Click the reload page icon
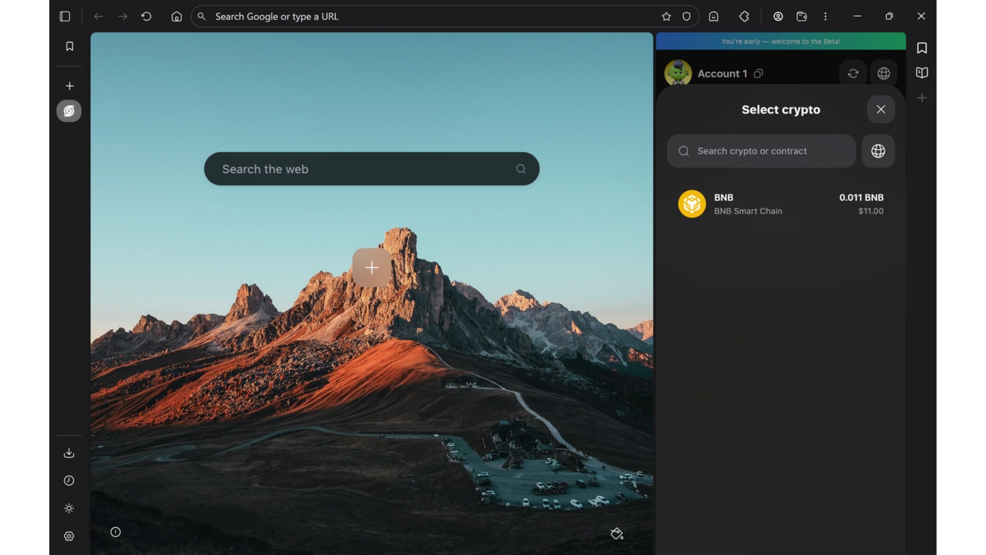Screen dimensions: 986x555 pos(146,16)
